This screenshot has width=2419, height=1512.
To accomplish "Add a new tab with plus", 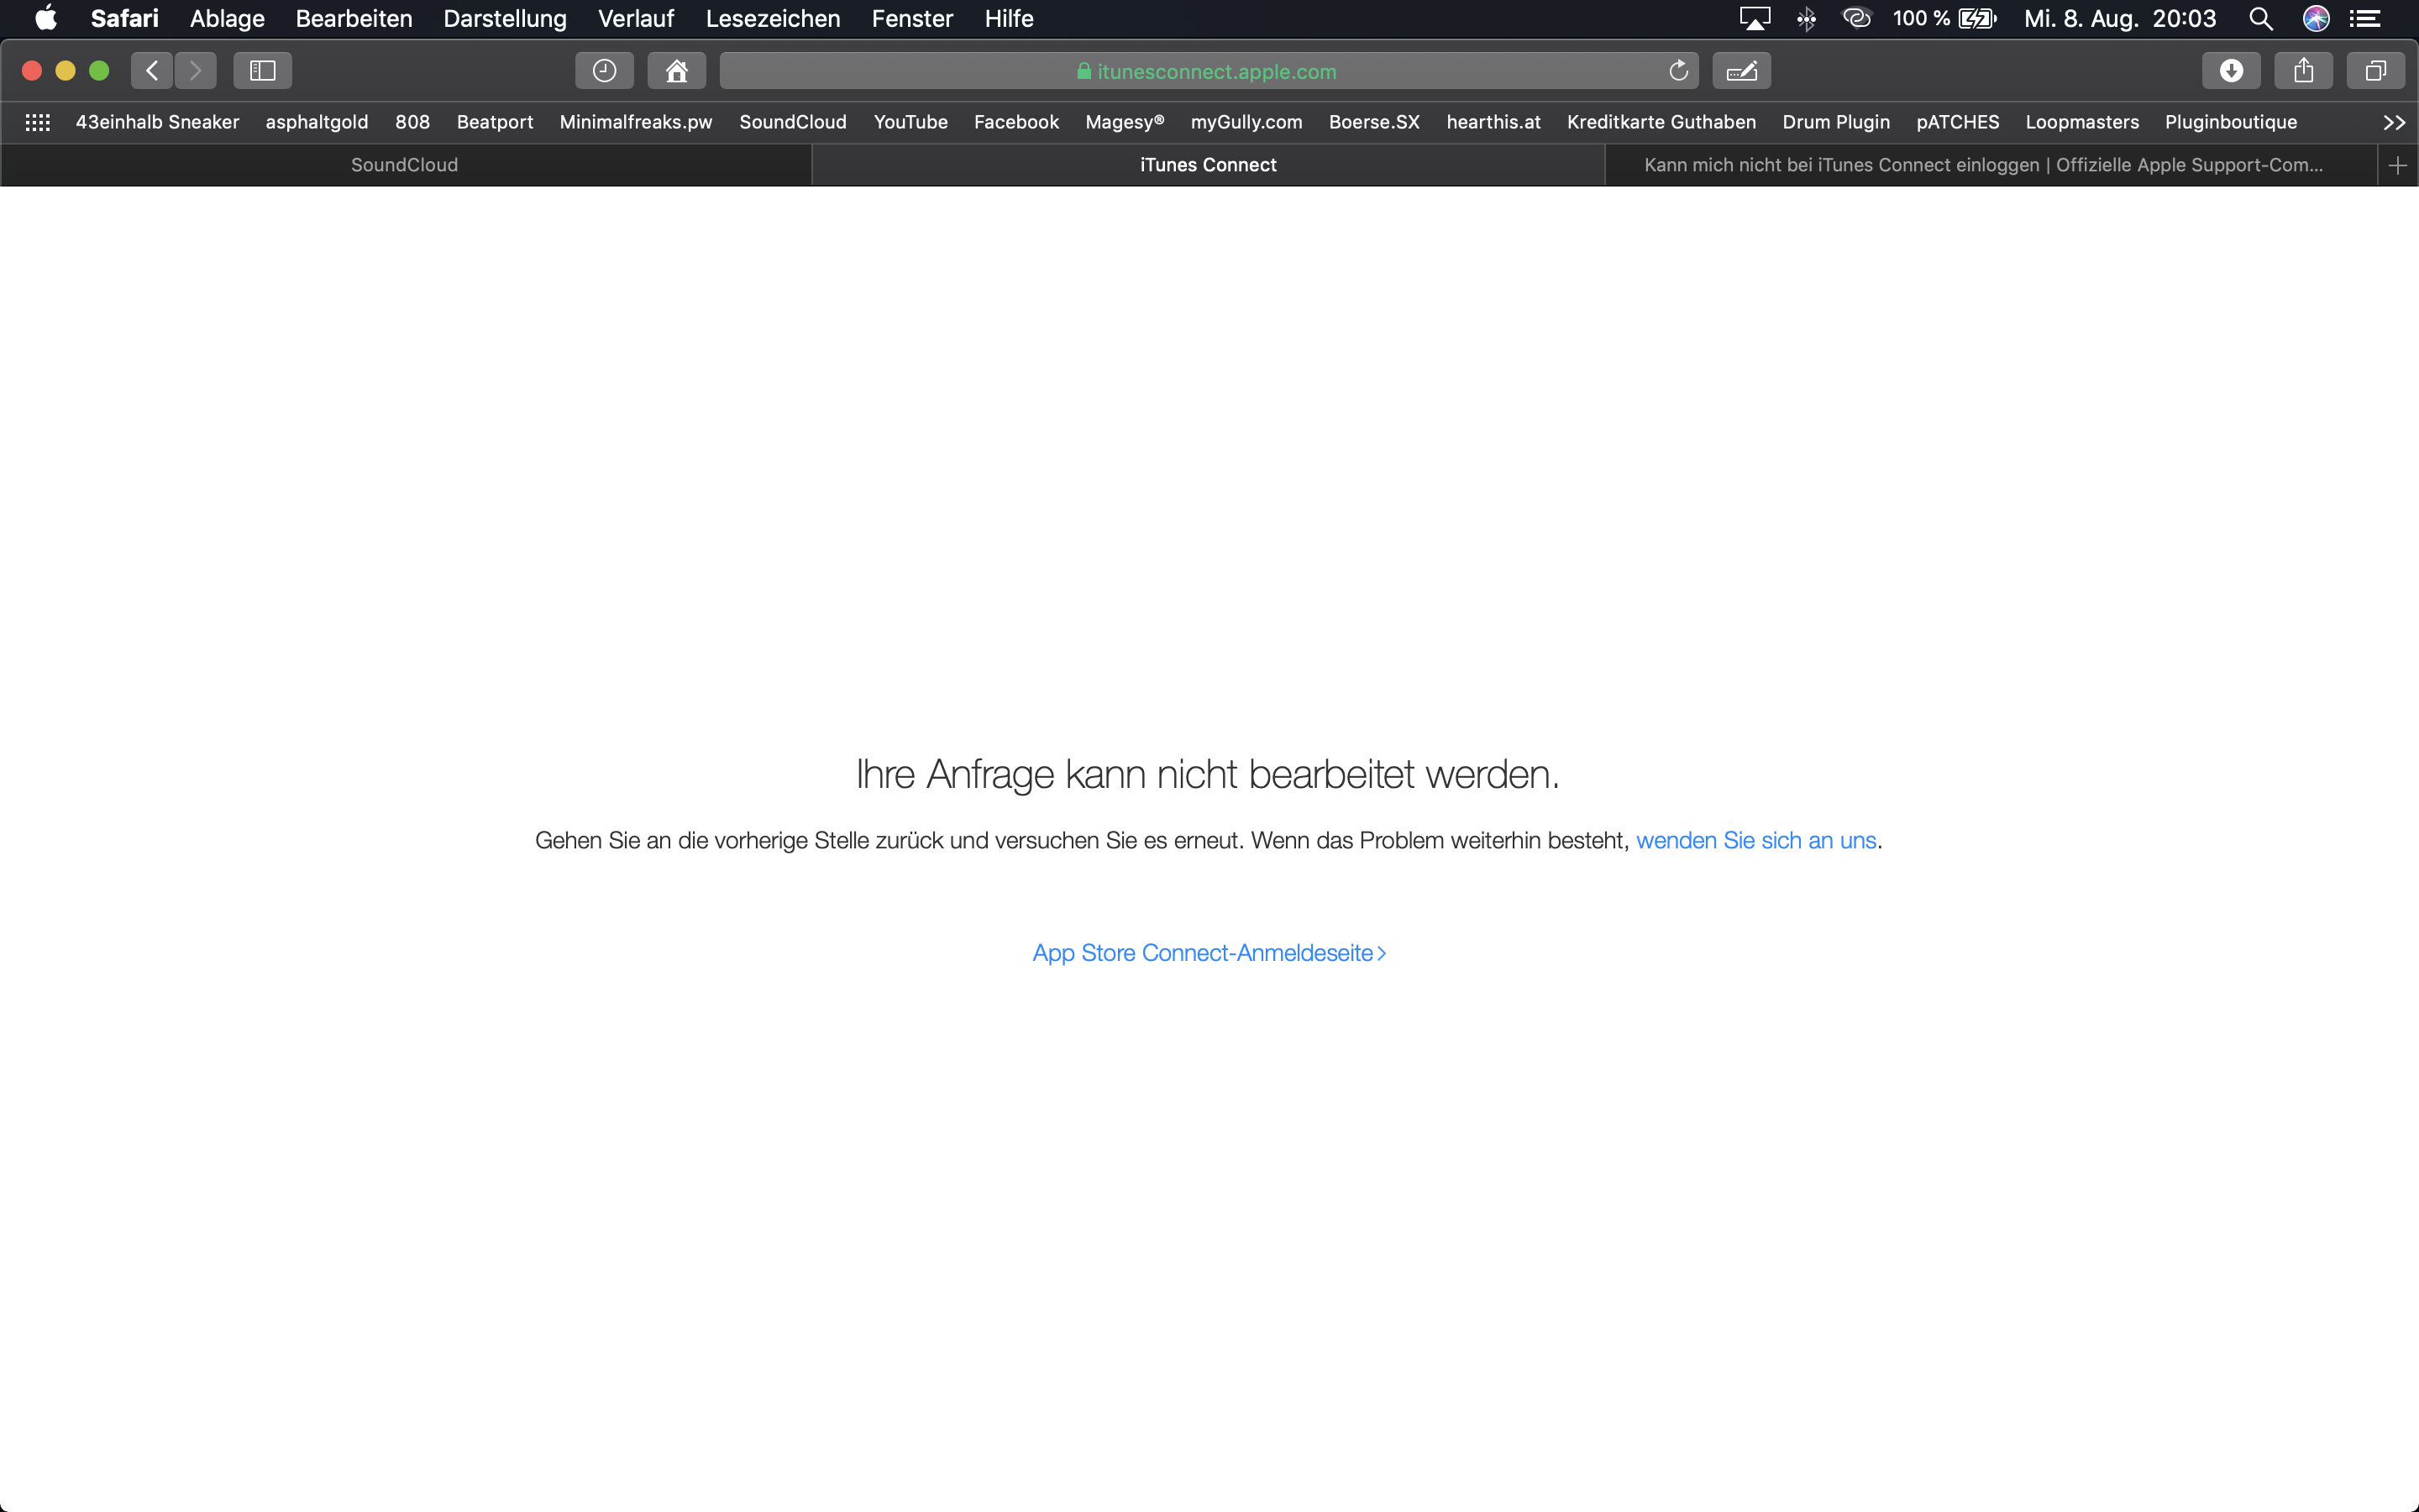I will pos(2397,165).
